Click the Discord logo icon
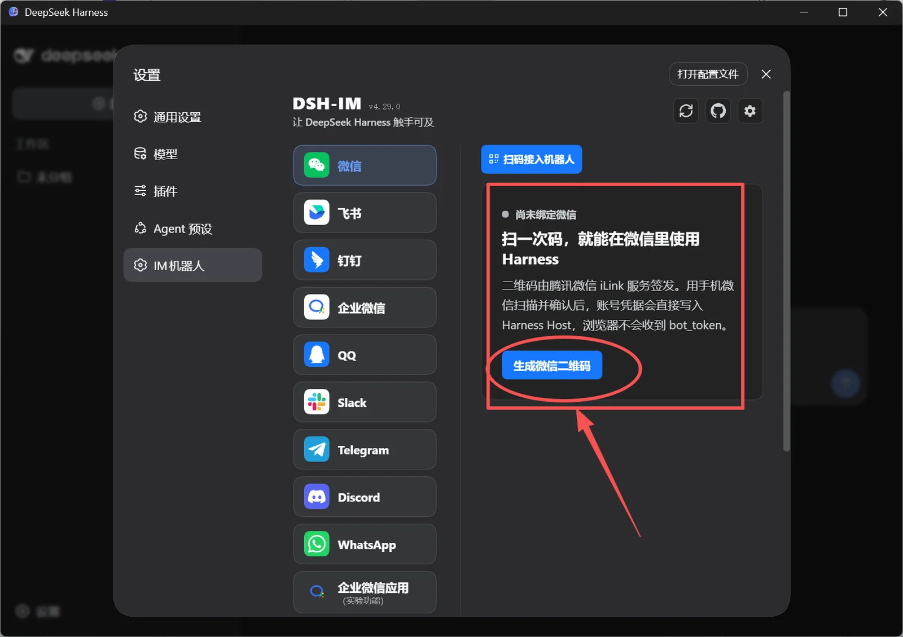903x637 pixels. pos(317,497)
